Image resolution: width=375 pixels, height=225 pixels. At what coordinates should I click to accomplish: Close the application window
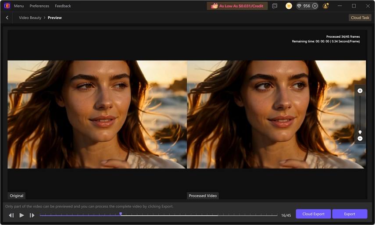(368, 6)
